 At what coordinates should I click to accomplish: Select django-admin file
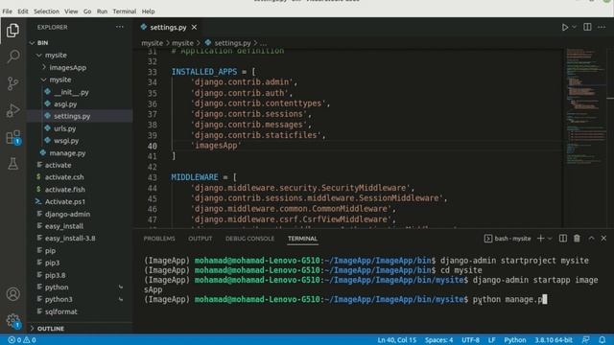coord(67,215)
